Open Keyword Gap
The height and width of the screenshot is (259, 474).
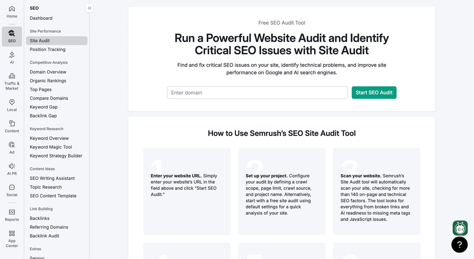coord(44,107)
